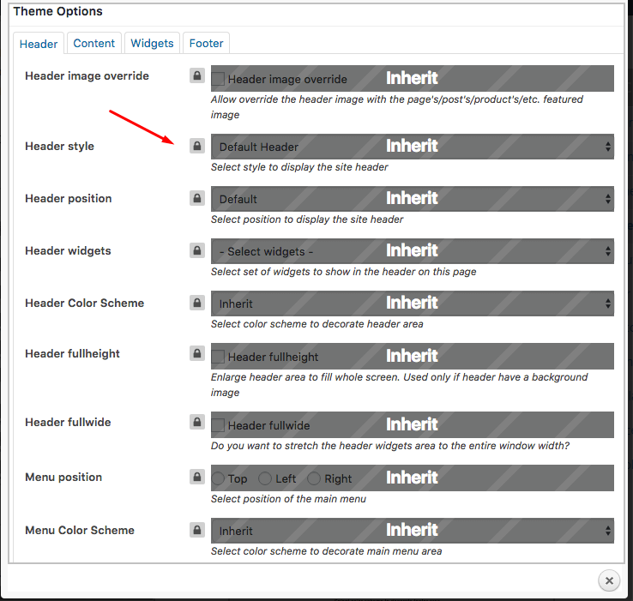Switch to the Header tab
This screenshot has height=601, width=633.
[x=39, y=43]
